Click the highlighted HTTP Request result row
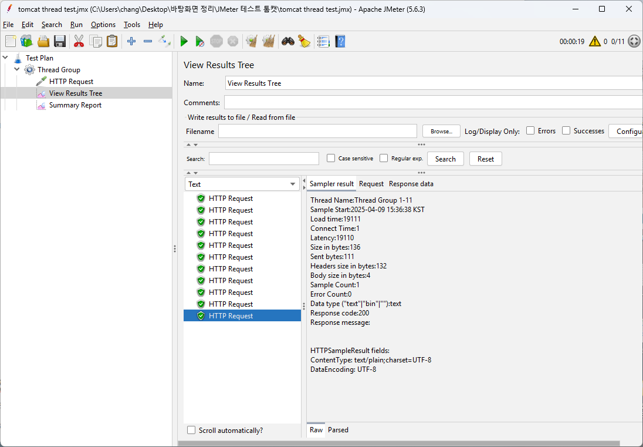 [x=242, y=315]
